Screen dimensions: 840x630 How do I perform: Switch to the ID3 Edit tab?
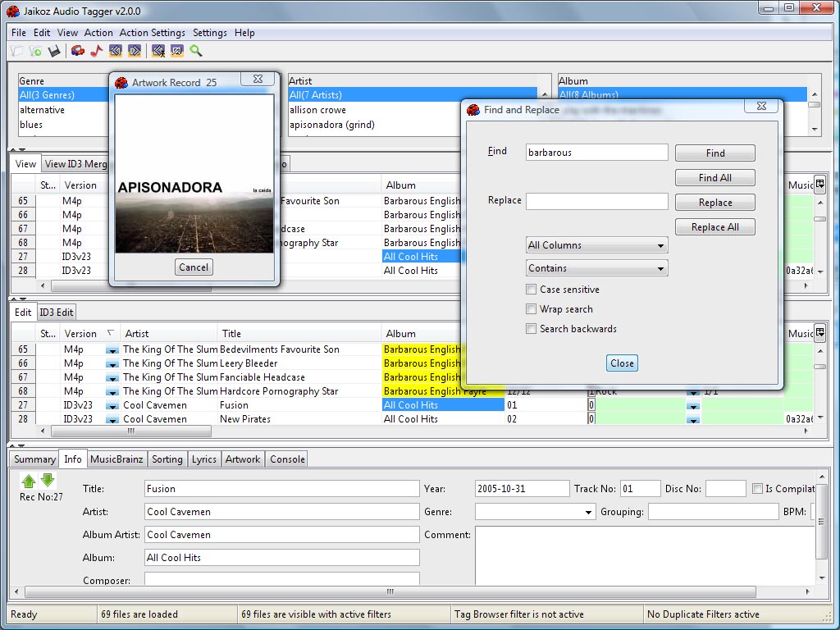(57, 313)
